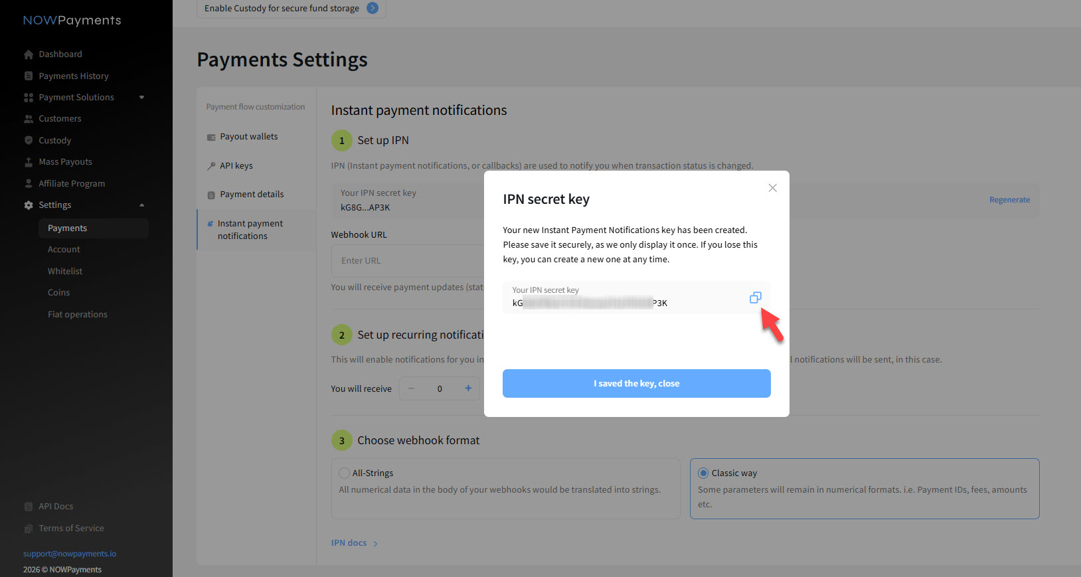Viewport: 1081px width, 577px height.
Task: Click the Payments History sidebar icon
Action: (29, 76)
